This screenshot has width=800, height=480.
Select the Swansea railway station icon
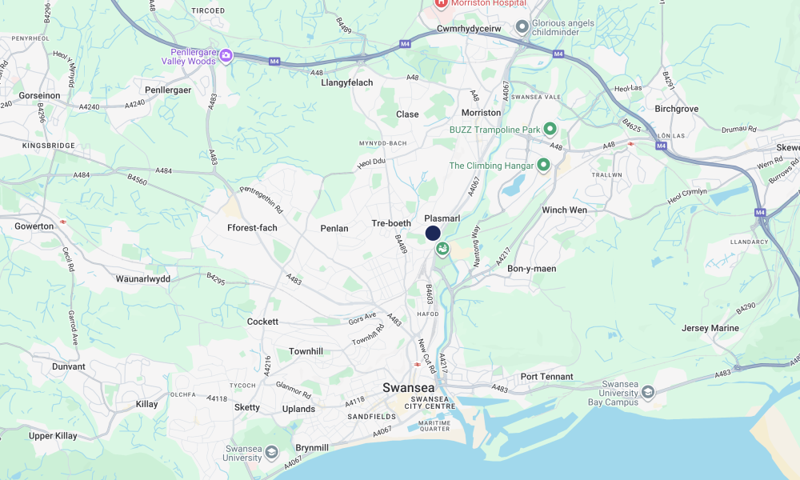[x=418, y=364]
